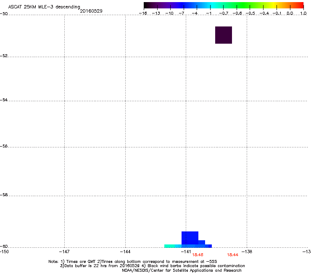
Task: Click the latitude axis label -52
Action: click(4, 56)
